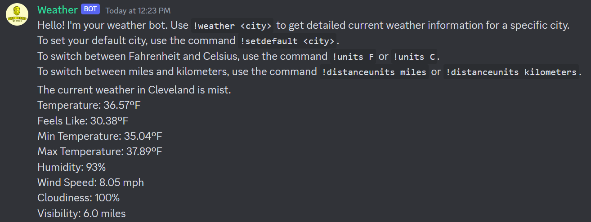Click the Min Temperature: 35.04°F line
The height and width of the screenshot is (222, 591).
click(x=100, y=136)
